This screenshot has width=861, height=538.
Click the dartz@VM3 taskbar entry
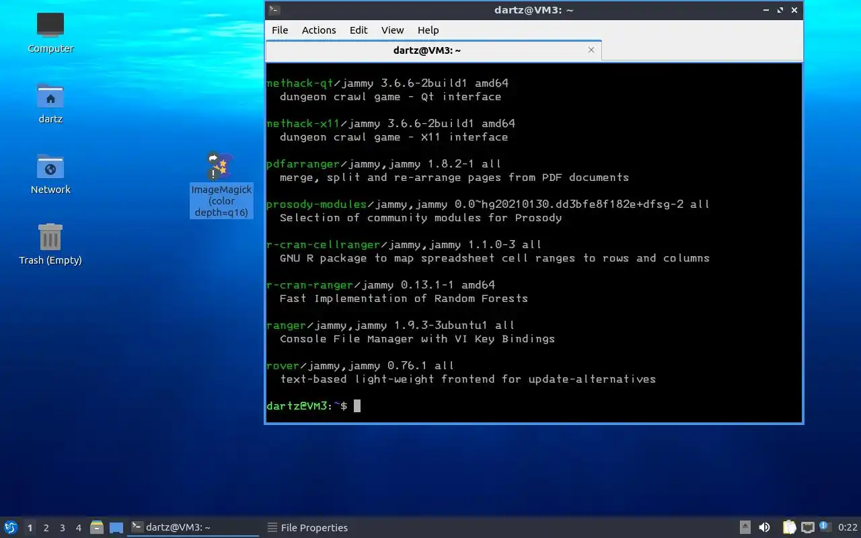tap(194, 527)
